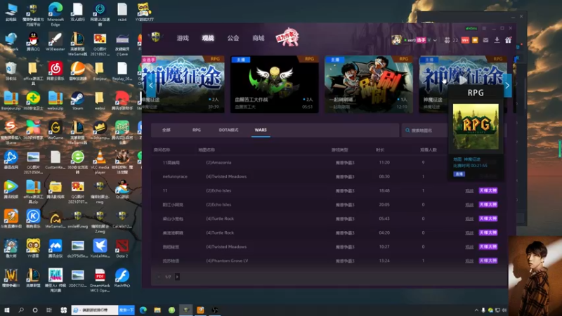Open File Explorer from the taskbar
562x316 pixels.
pos(157,310)
